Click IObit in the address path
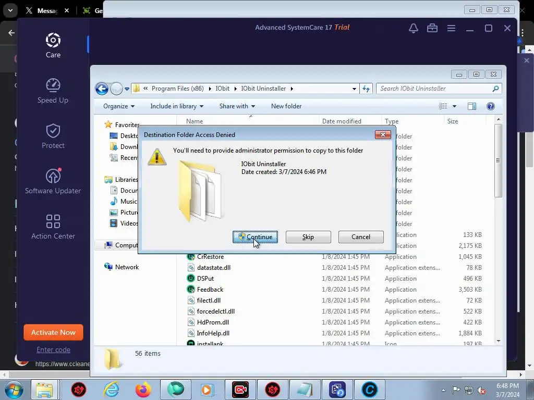Screen dimensions: 534x400 (222, 89)
